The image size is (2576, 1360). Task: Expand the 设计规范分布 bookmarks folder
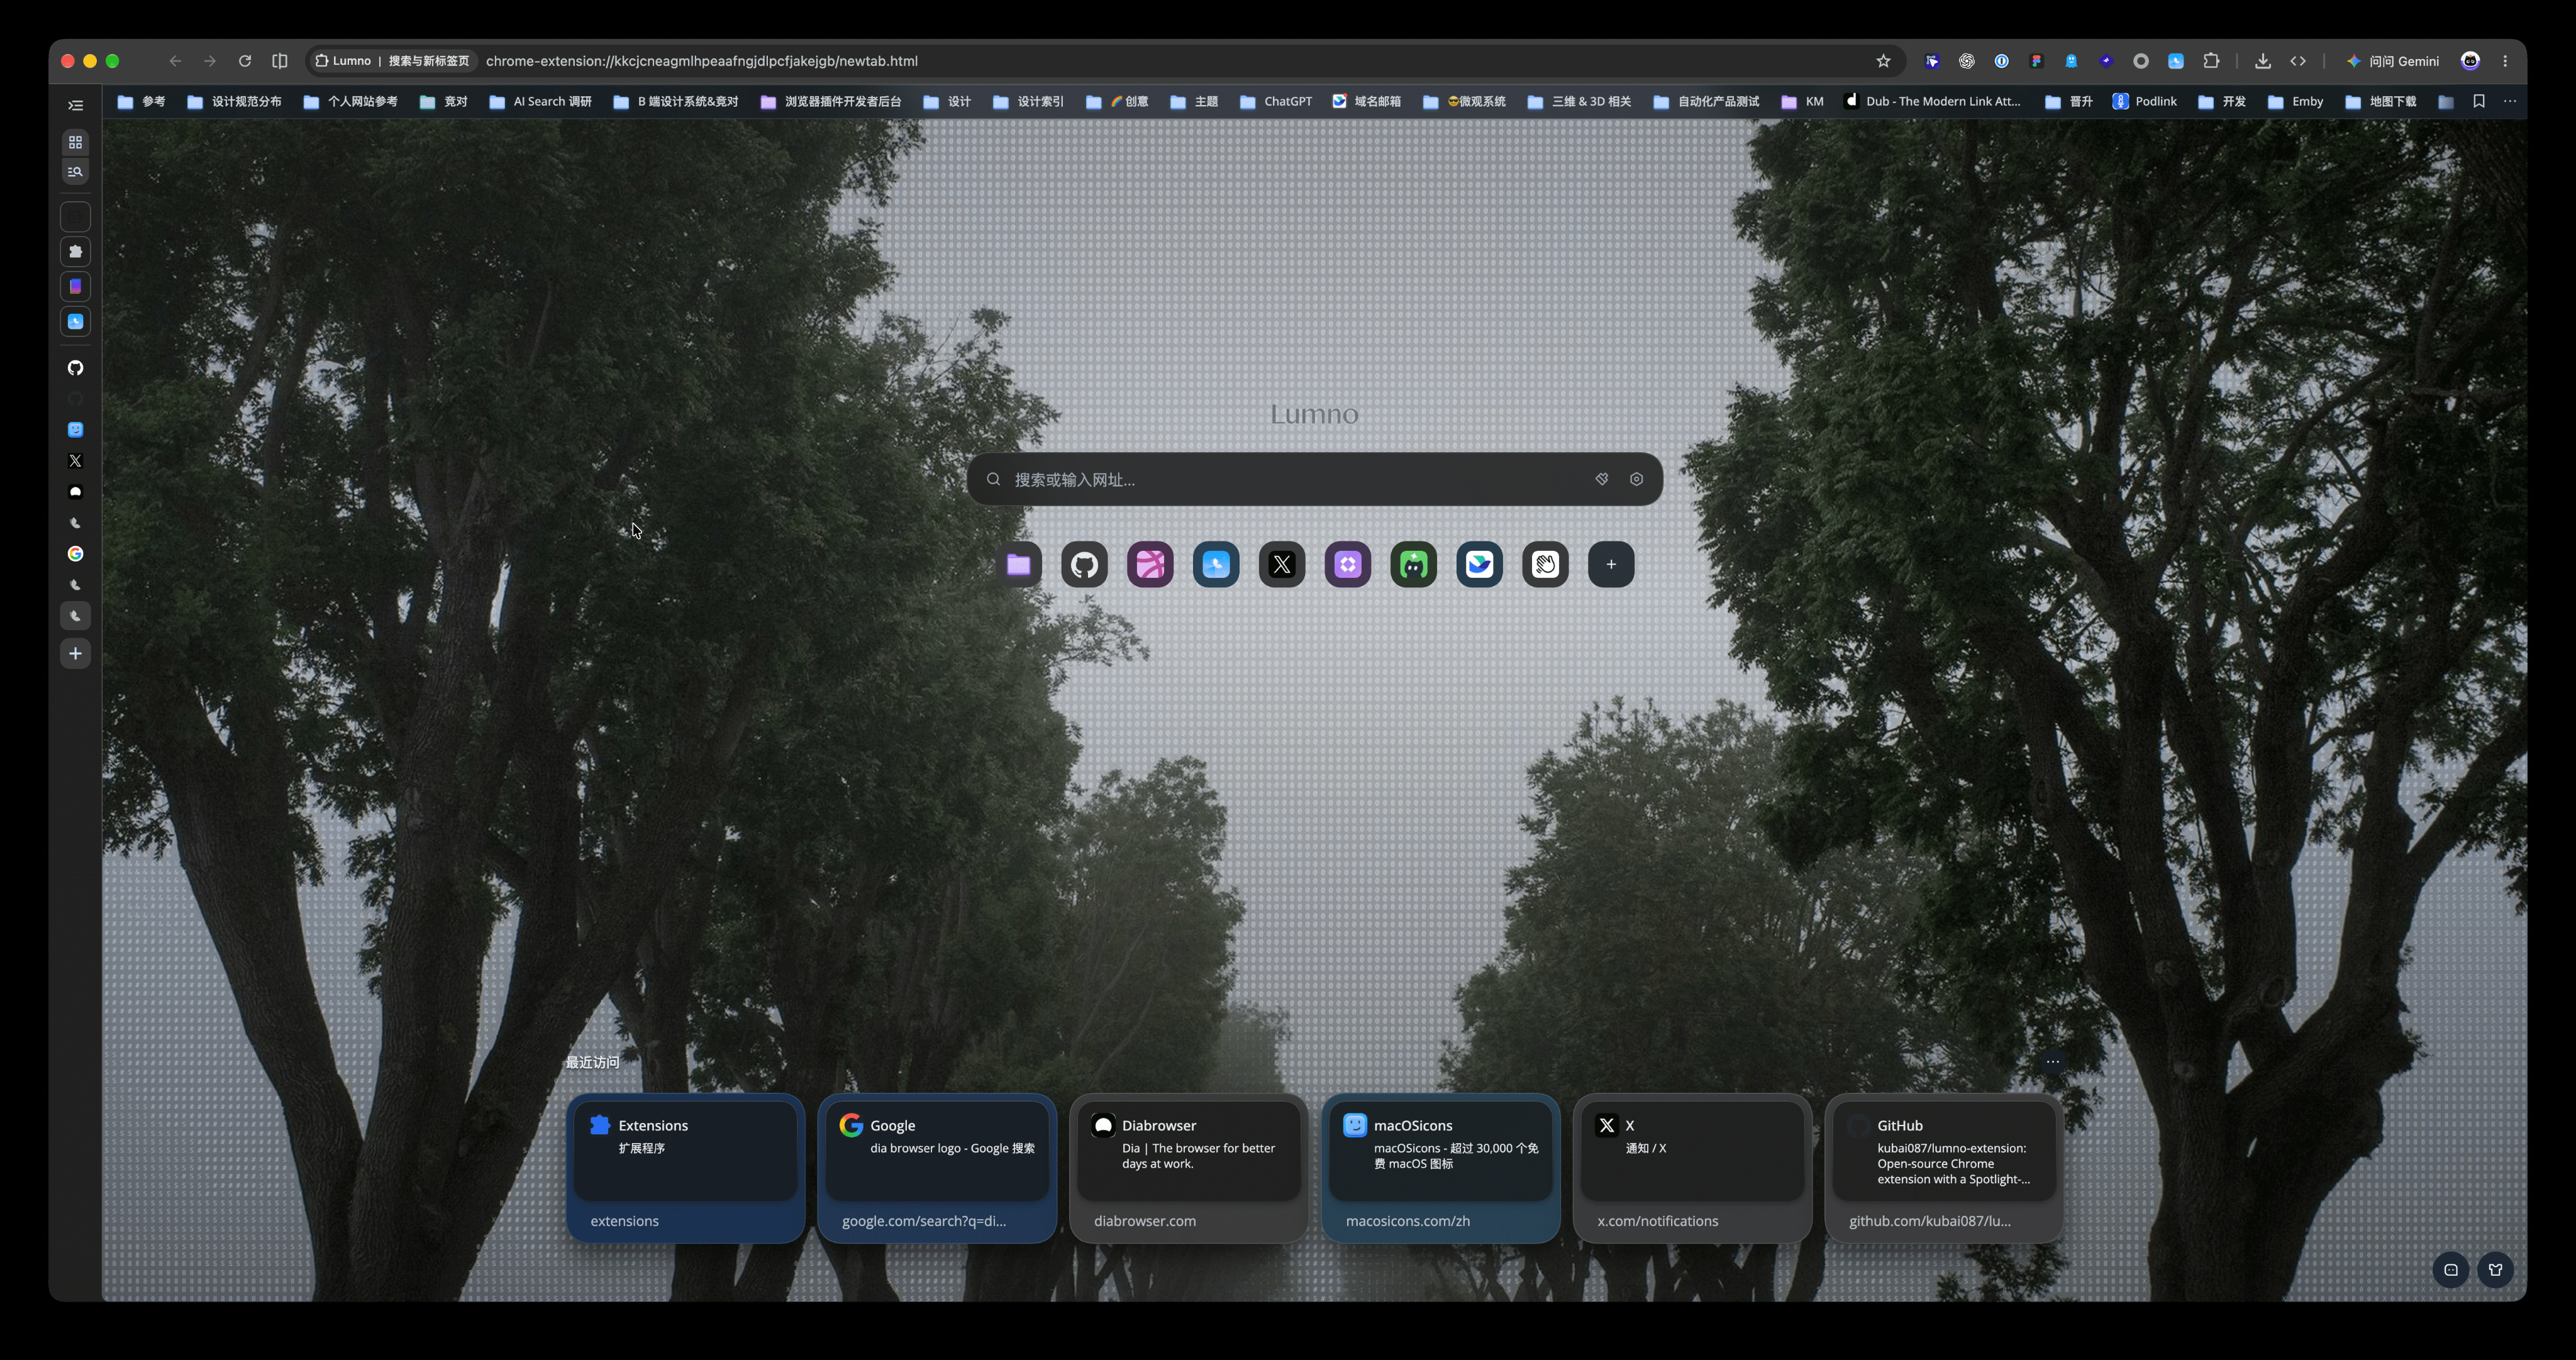[234, 101]
